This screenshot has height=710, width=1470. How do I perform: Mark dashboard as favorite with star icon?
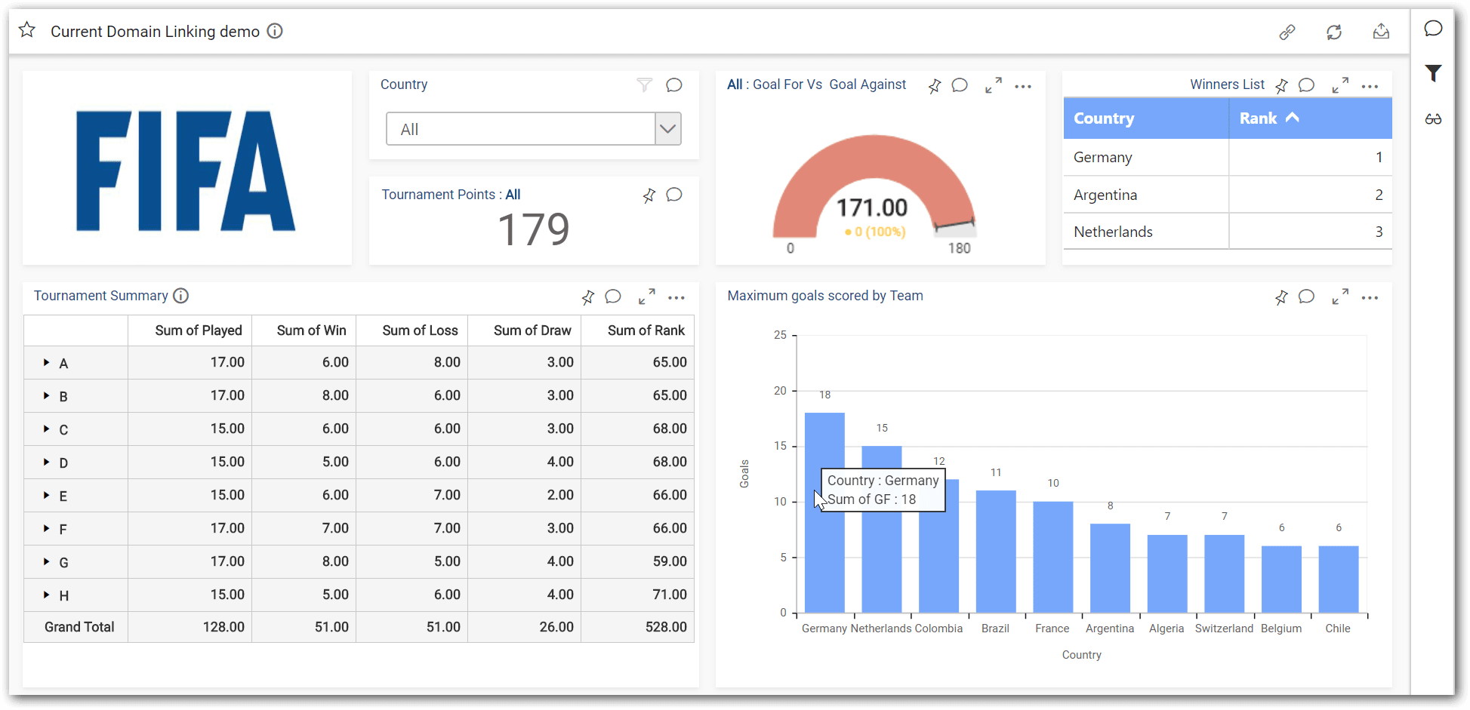27,30
